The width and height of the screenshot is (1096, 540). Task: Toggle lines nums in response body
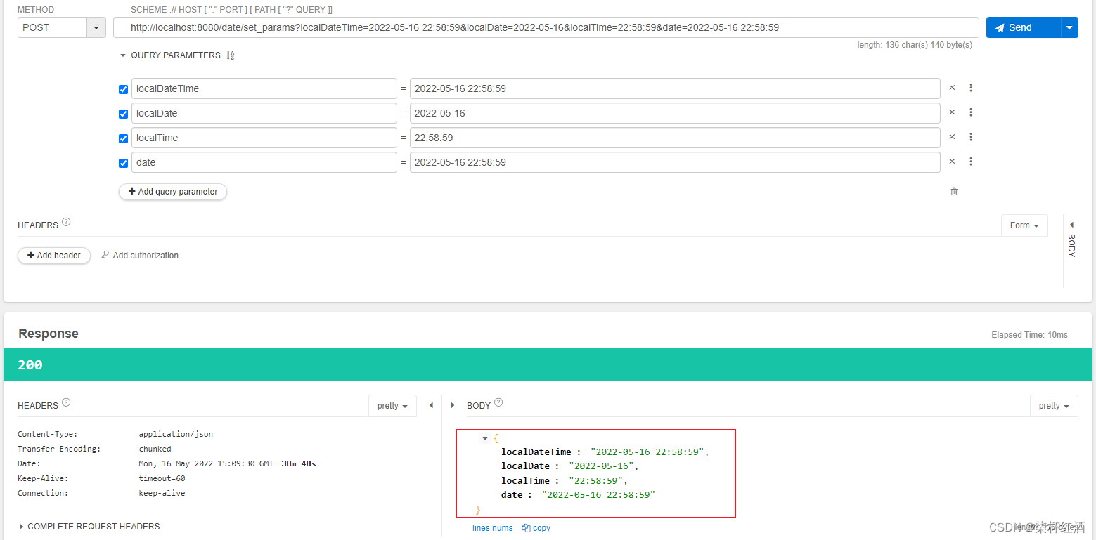tap(493, 528)
